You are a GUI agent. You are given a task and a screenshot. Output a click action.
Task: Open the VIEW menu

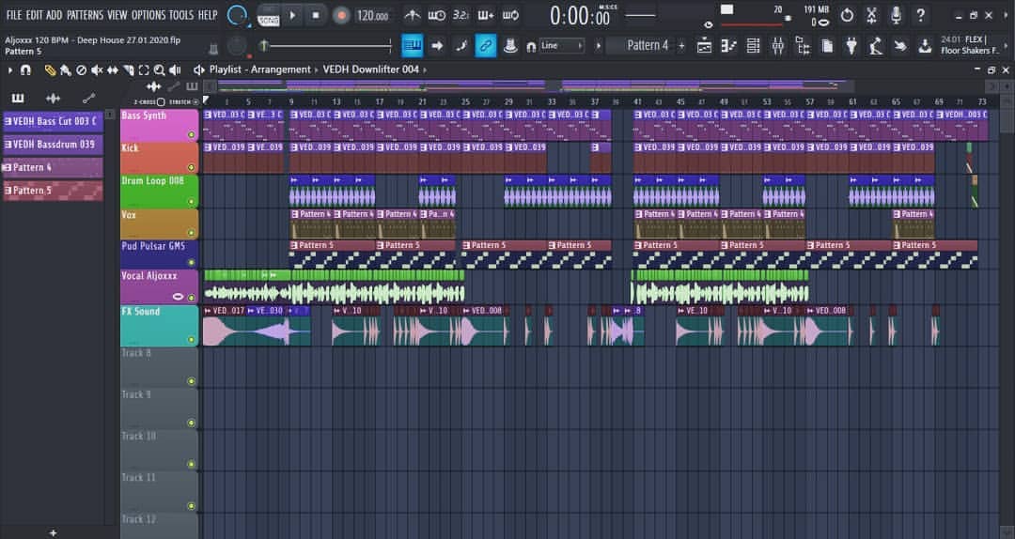coord(117,15)
